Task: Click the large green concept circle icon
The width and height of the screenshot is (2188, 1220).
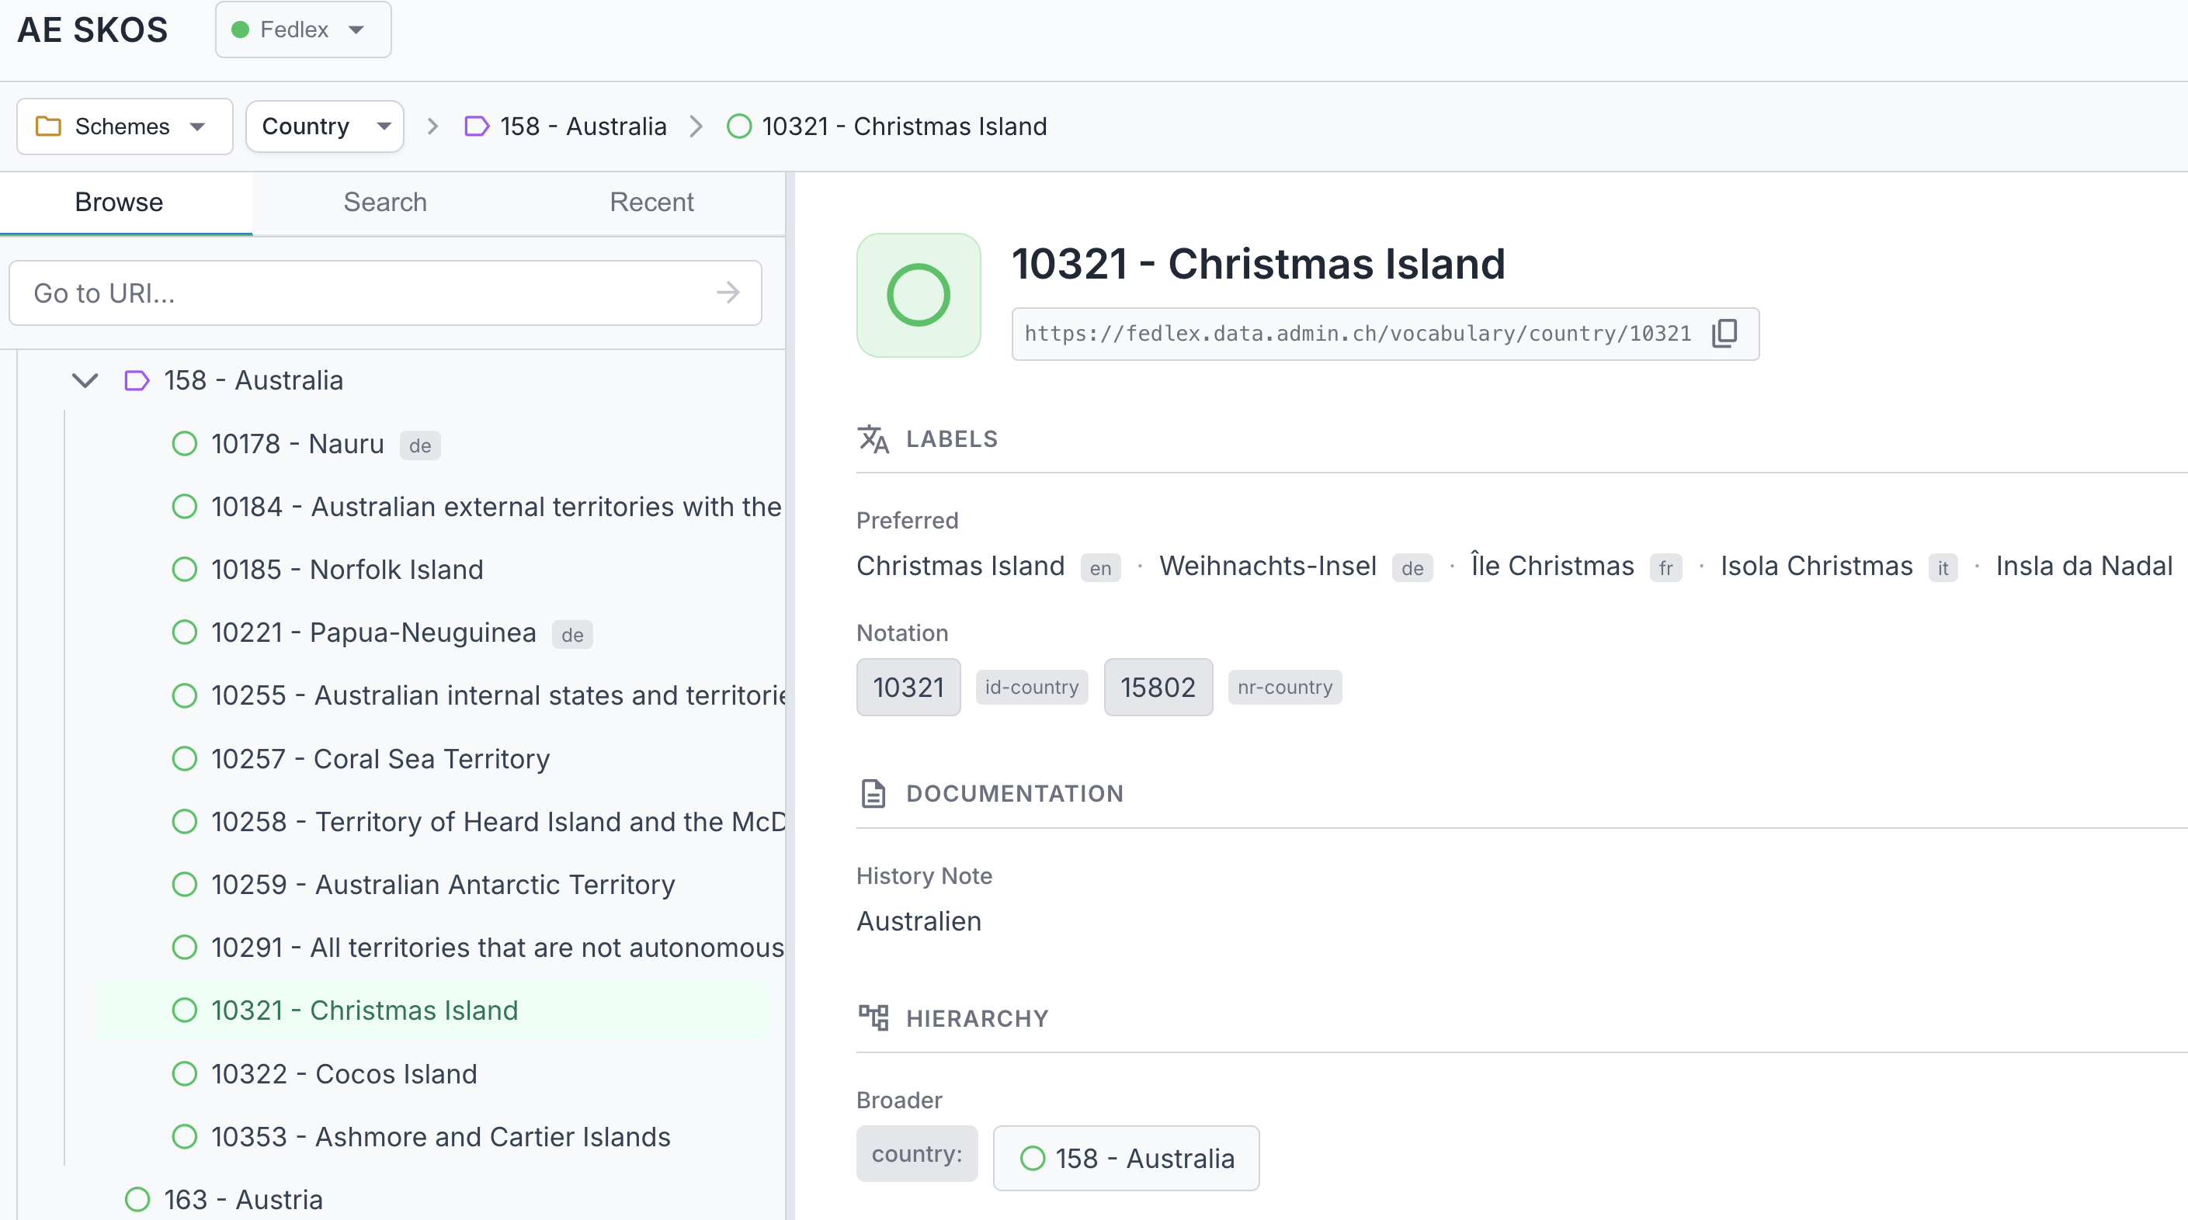Action: tap(919, 296)
